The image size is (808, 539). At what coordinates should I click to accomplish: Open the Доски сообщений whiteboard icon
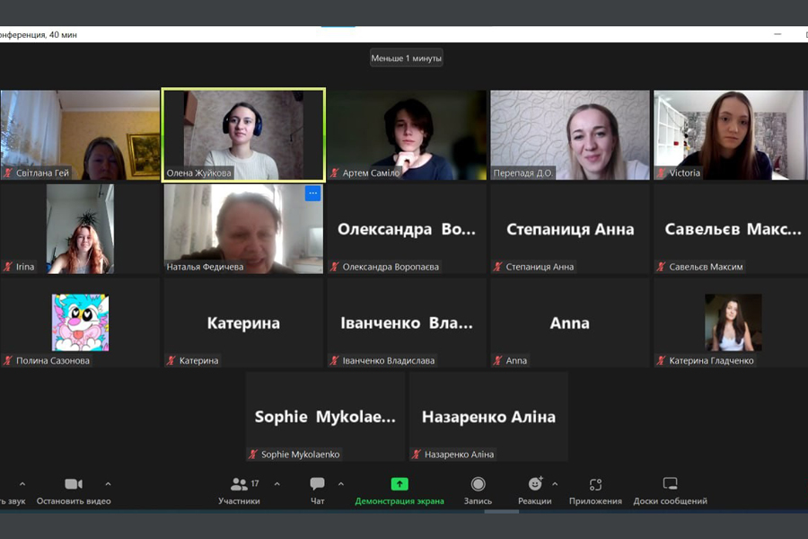click(670, 483)
